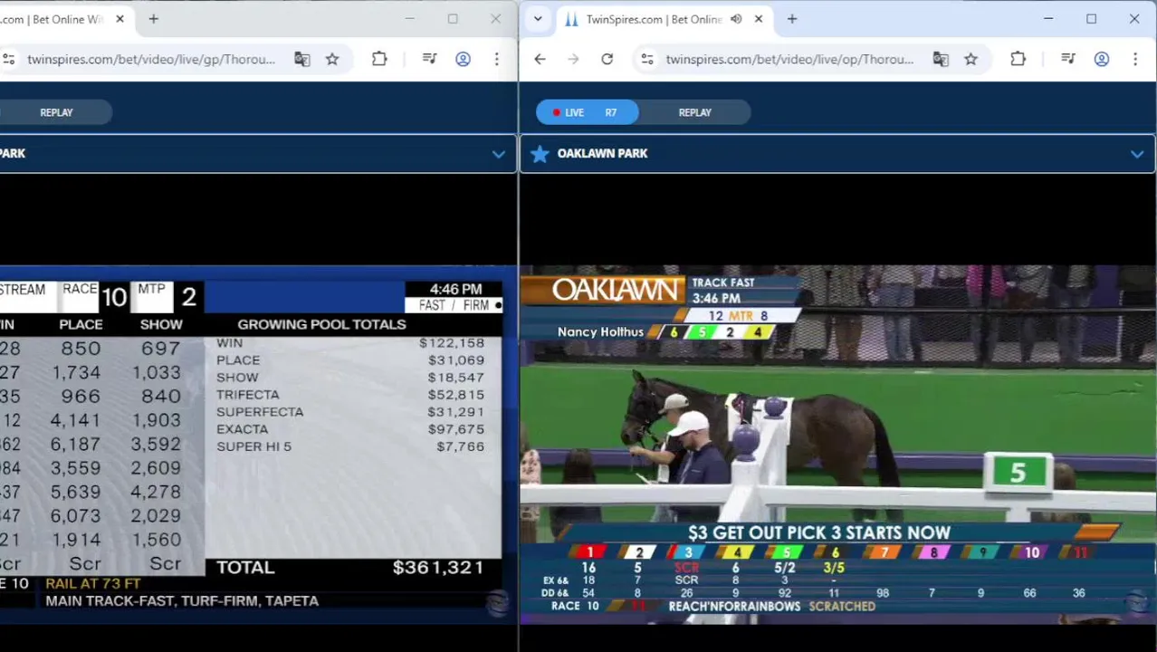Image resolution: width=1157 pixels, height=652 pixels.
Task: Click translate icon in right window address bar
Action: [941, 59]
